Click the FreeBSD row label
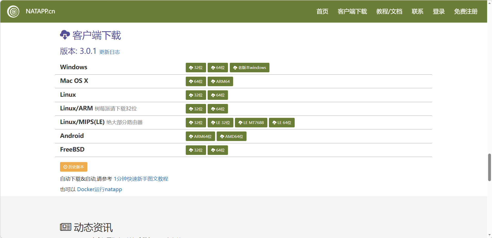 pos(72,149)
